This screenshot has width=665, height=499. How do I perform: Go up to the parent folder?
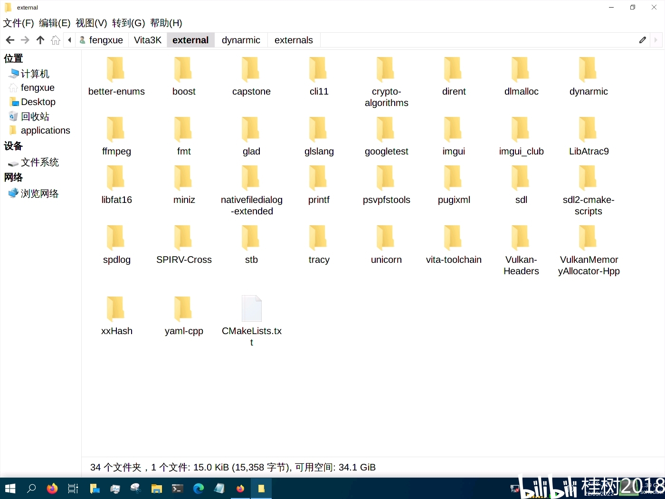40,40
